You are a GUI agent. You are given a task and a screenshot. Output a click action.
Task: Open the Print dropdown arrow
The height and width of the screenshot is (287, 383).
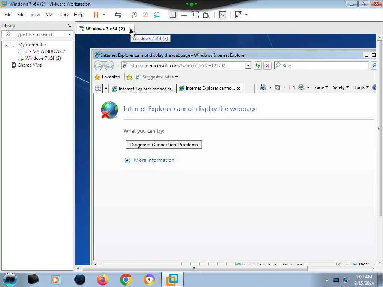[308, 87]
